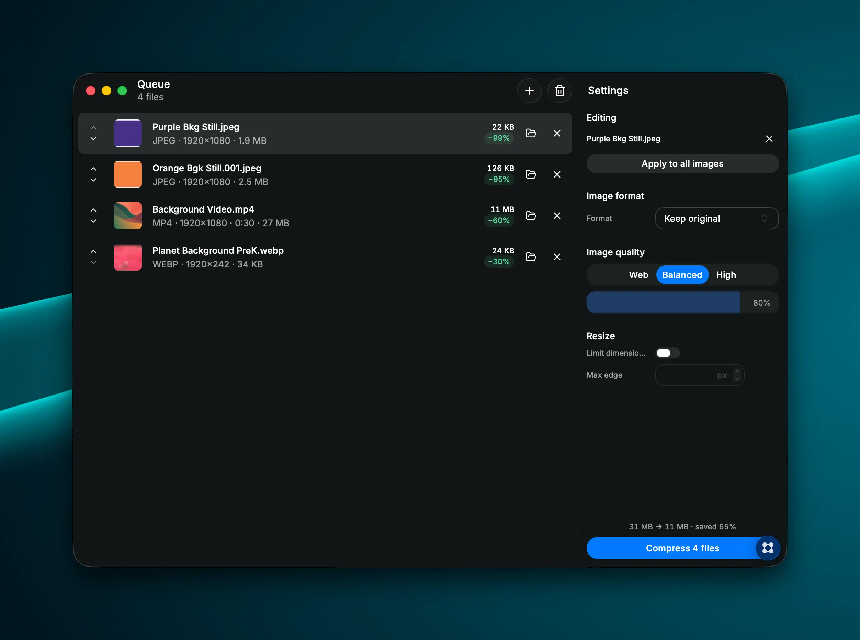
Task: Move Background Video.mp4 down in queue
Action: [93, 221]
